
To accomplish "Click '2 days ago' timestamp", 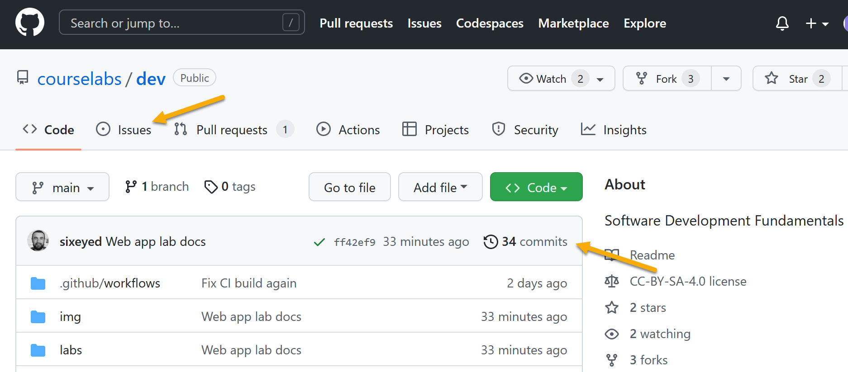I will [x=537, y=283].
